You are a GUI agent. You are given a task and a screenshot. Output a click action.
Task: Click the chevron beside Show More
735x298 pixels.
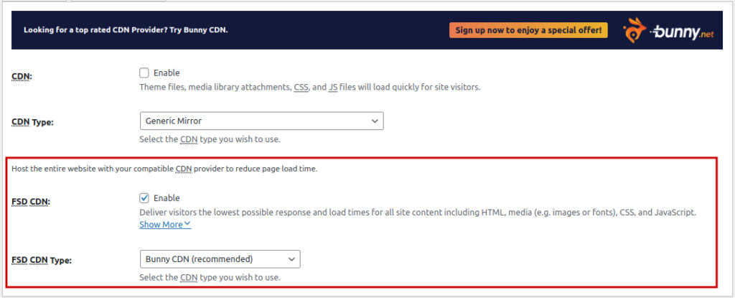click(x=187, y=224)
